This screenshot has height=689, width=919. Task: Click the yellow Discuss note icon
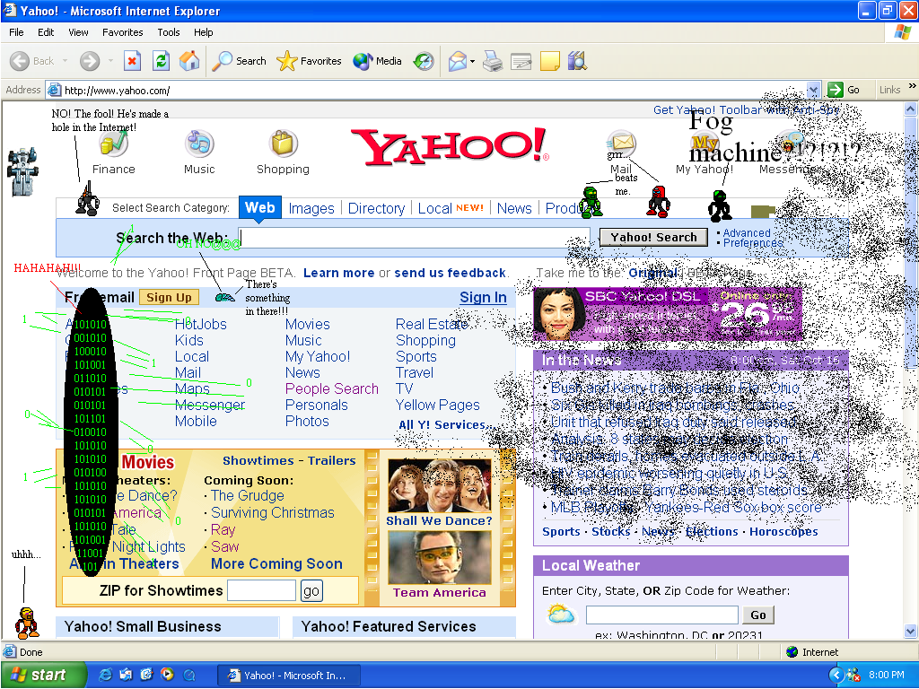[550, 61]
